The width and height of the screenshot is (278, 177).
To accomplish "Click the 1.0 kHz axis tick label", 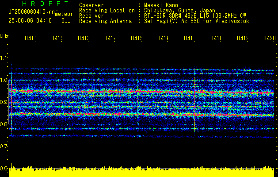I will coord(4,80).
